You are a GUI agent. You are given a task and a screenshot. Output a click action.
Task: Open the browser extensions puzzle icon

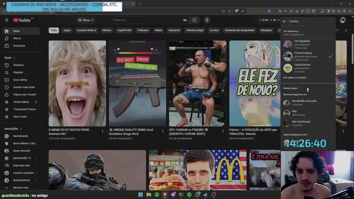point(308,11)
